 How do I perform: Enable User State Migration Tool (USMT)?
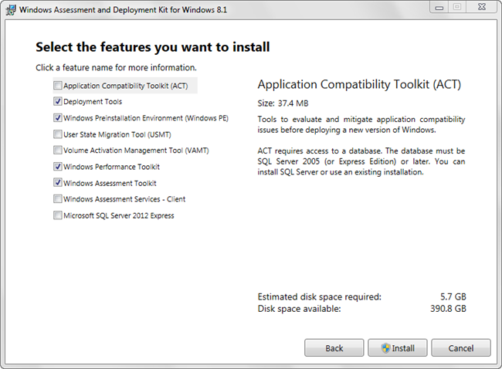[x=58, y=134]
